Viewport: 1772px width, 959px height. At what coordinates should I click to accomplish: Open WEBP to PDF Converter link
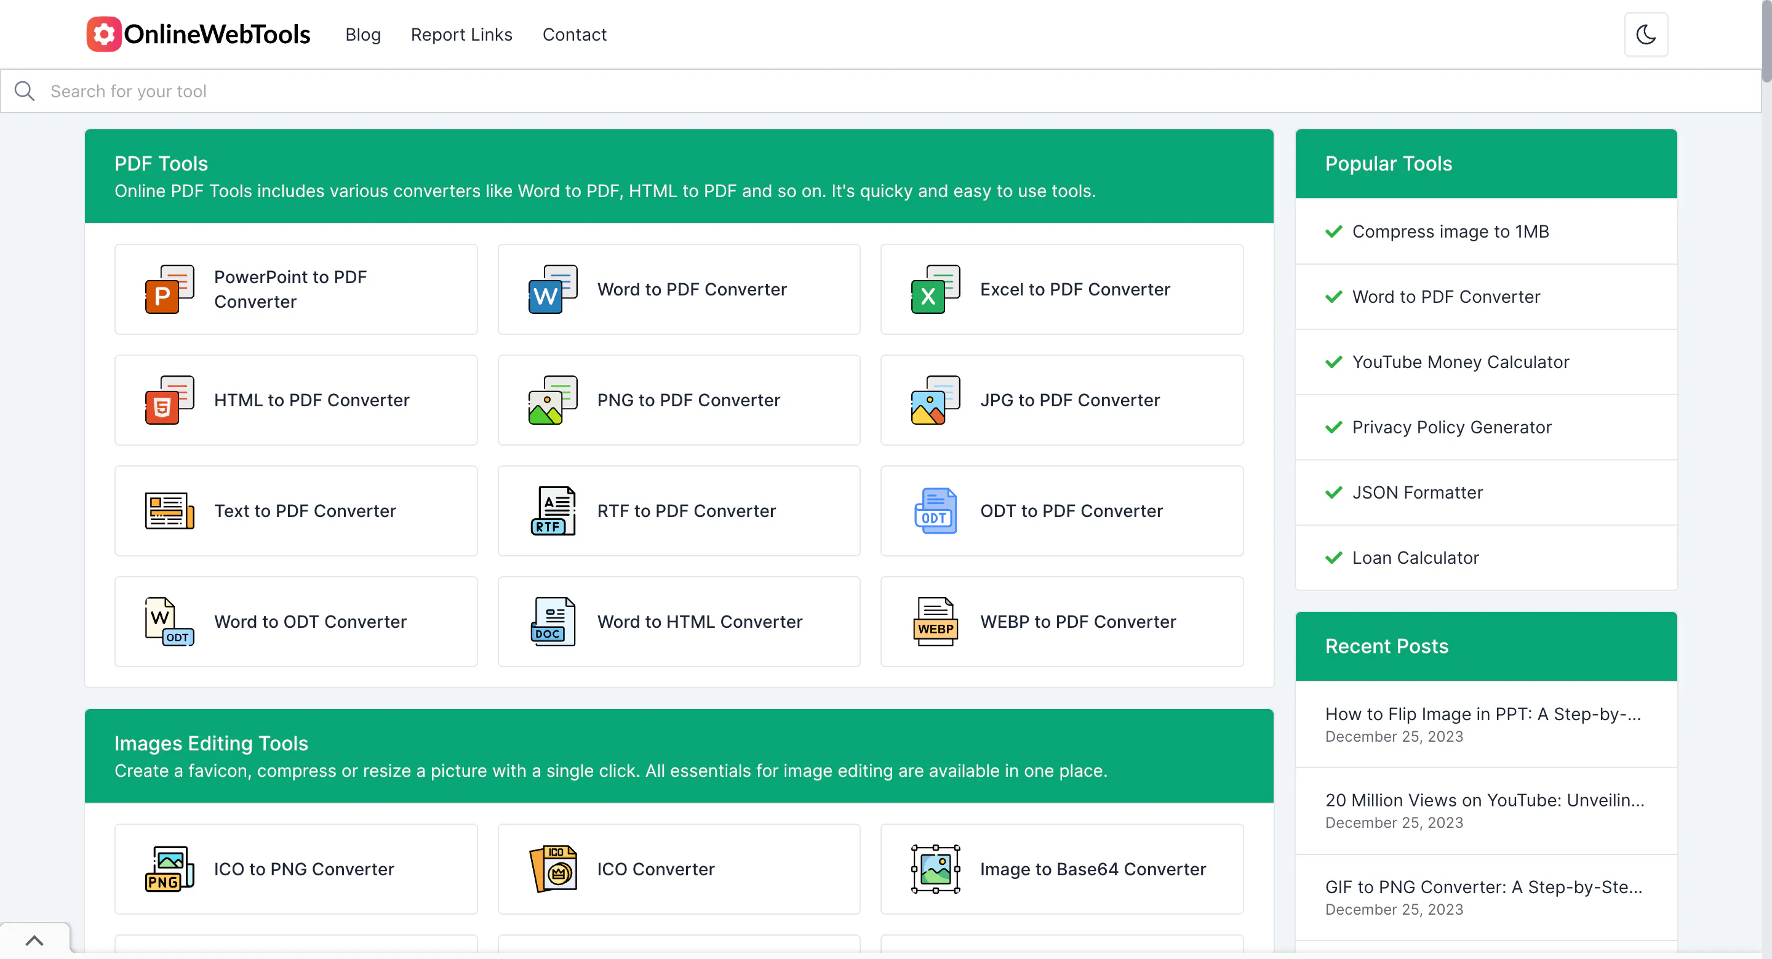click(1078, 622)
